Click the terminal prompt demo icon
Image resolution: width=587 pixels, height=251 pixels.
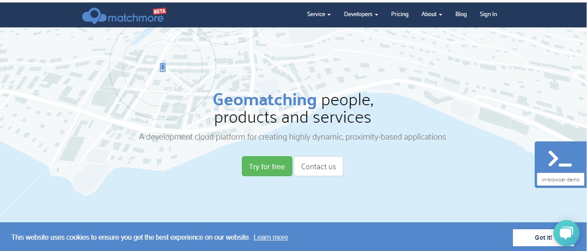click(560, 159)
